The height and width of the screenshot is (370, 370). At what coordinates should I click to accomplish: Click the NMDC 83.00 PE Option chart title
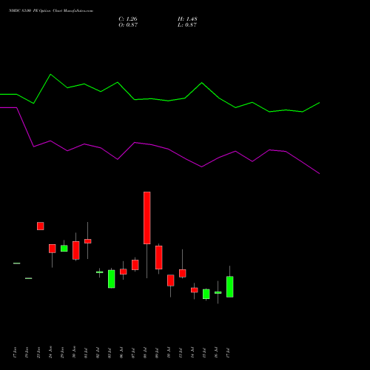point(51,11)
